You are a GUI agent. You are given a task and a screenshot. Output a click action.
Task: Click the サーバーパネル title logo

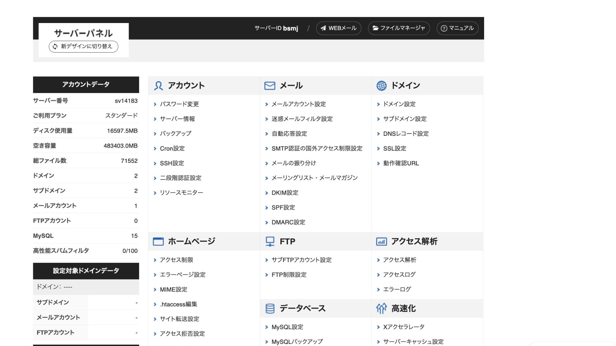point(83,33)
